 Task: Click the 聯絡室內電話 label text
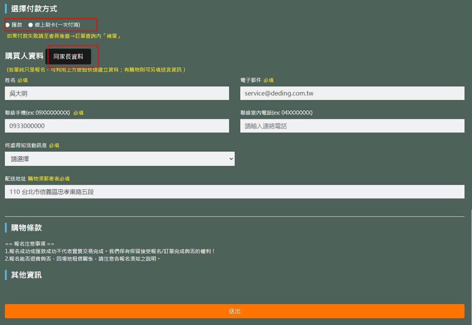point(276,113)
